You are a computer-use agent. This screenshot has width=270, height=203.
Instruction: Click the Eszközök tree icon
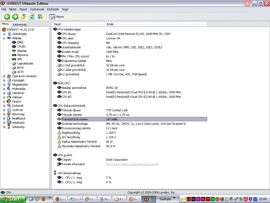point(9,106)
